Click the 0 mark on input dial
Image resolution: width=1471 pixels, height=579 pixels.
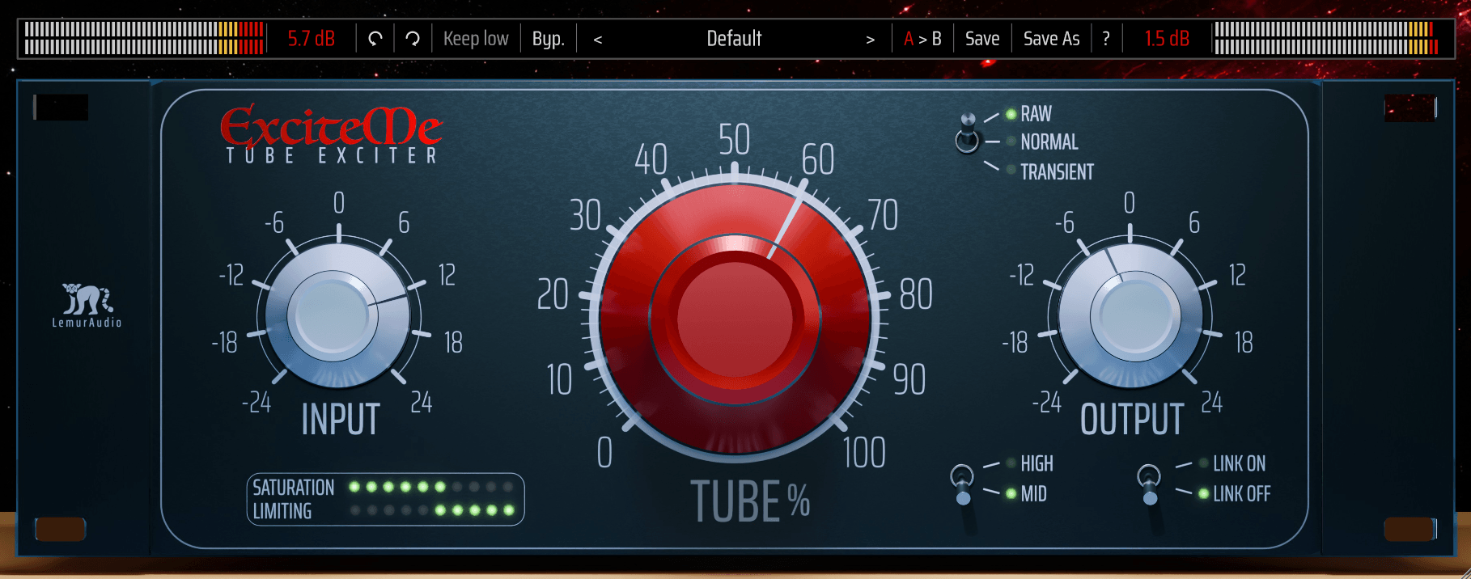coord(339,203)
